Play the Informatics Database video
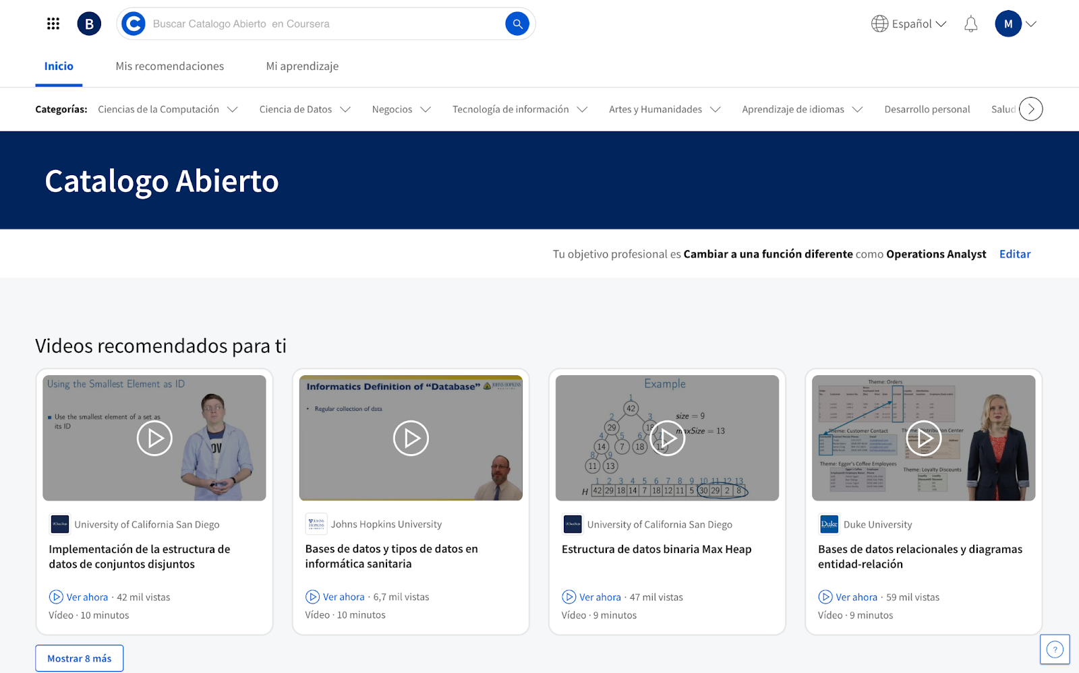1079x673 pixels. pos(411,438)
